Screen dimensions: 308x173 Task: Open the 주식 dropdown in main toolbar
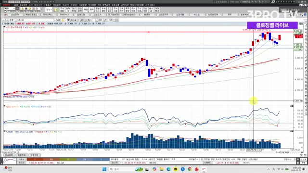(49, 10)
